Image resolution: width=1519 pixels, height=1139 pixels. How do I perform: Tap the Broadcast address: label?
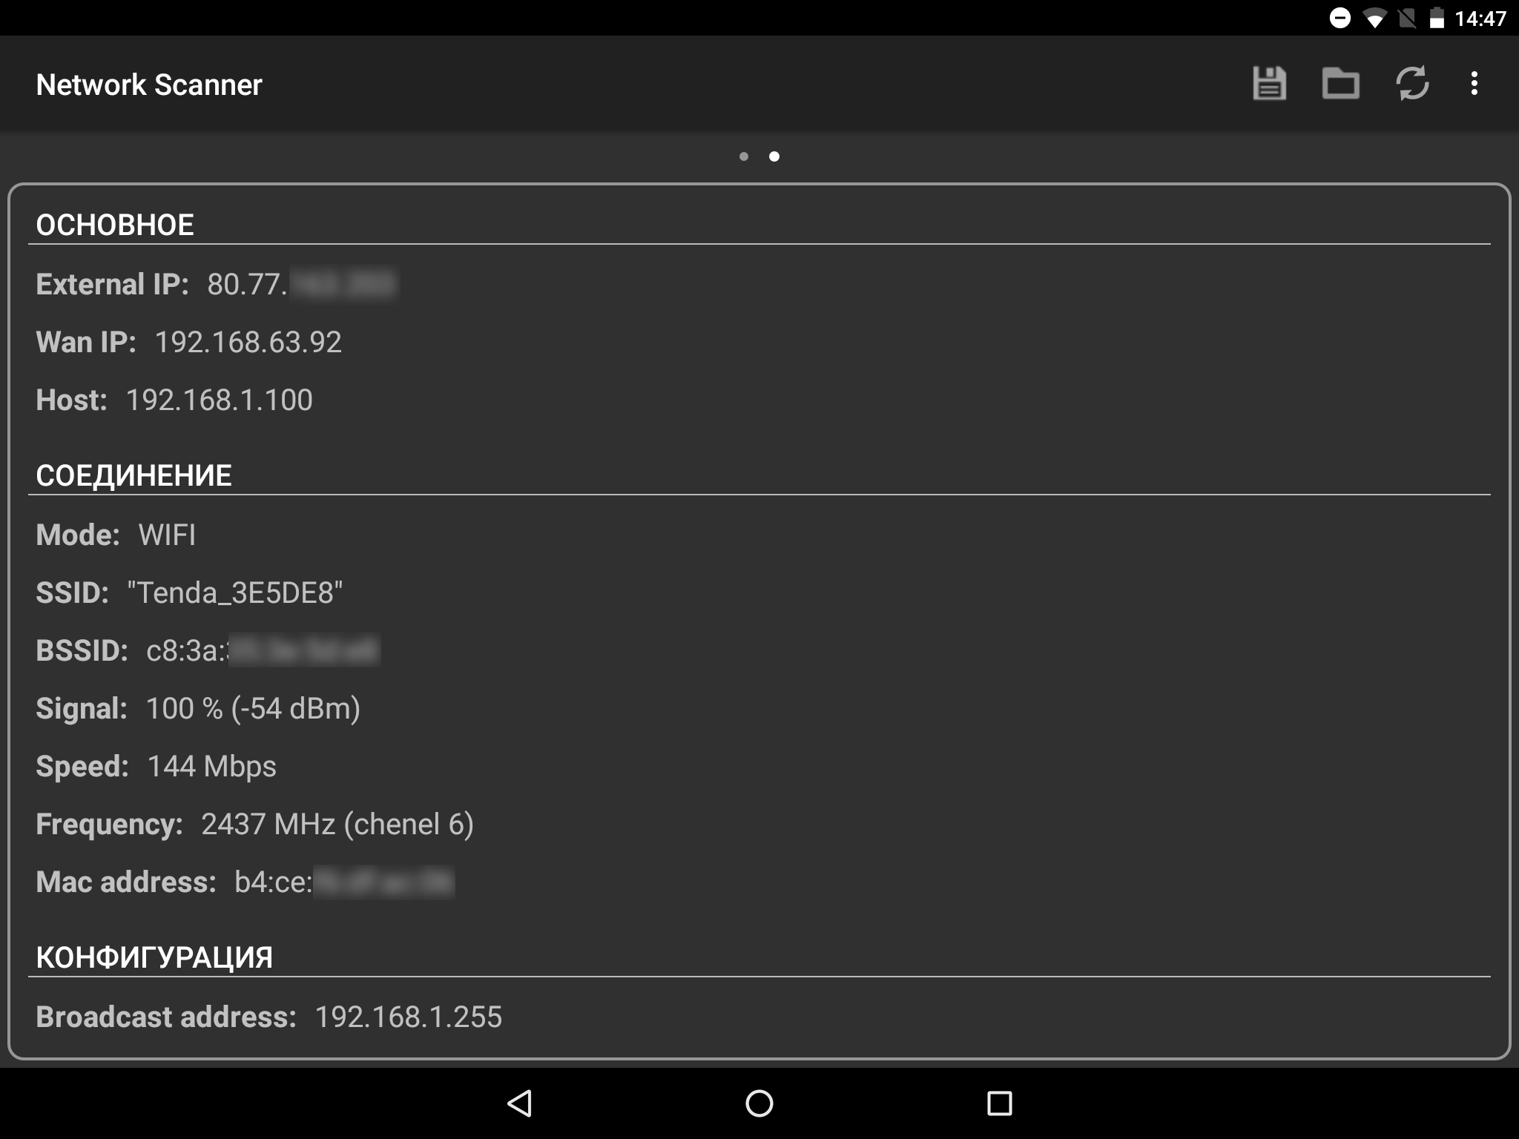(166, 1017)
